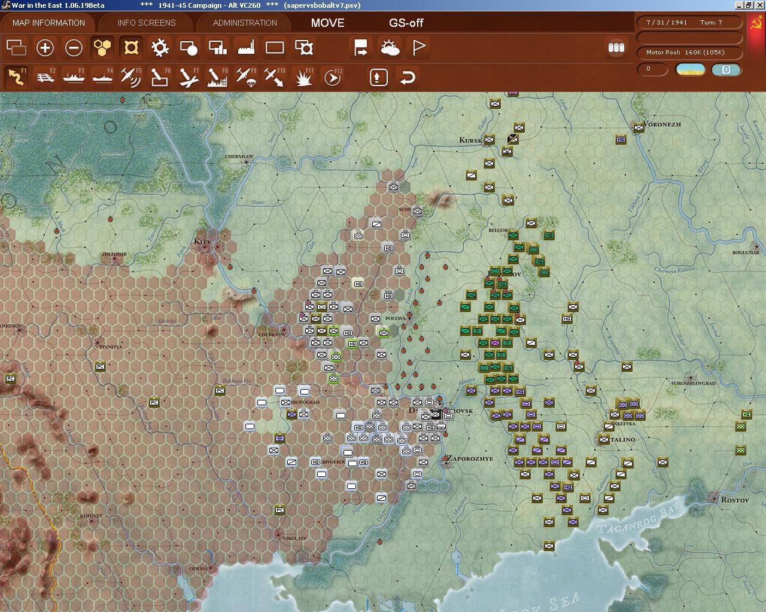Image resolution: width=766 pixels, height=612 pixels.
Task: Click the up-arrow box icon
Action: [x=379, y=77]
